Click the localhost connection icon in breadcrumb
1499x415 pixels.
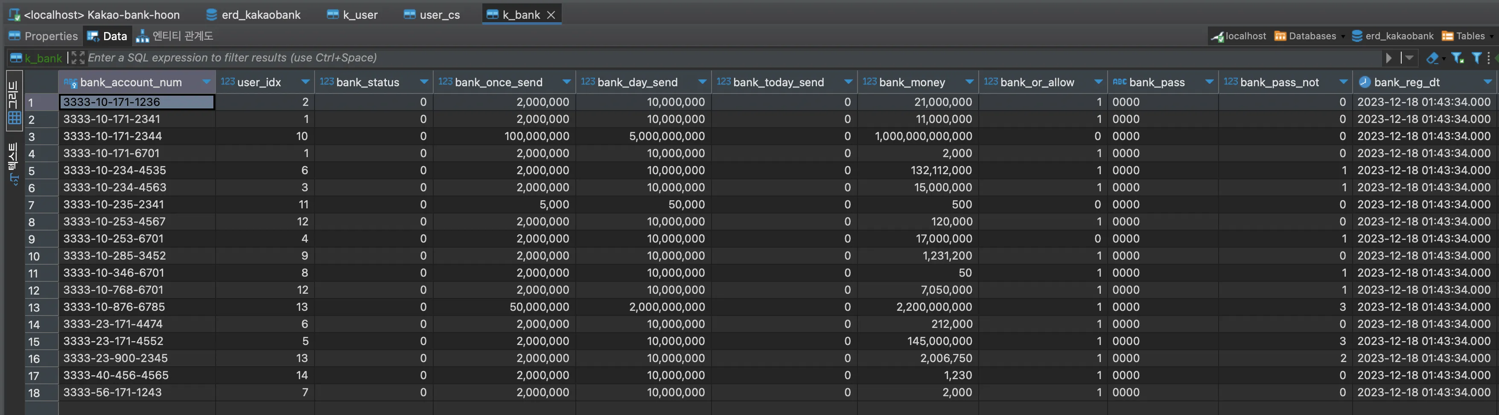click(1217, 36)
